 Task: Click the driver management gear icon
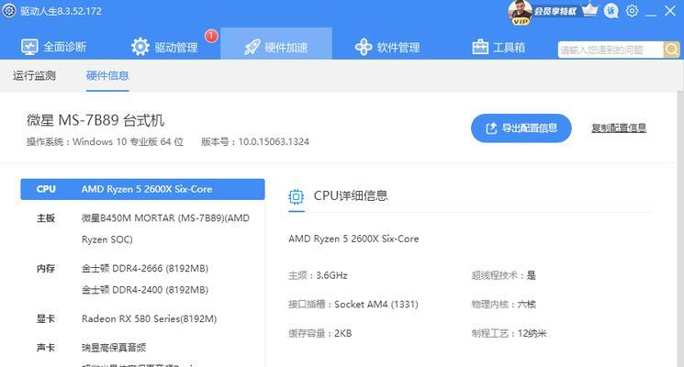[140, 47]
